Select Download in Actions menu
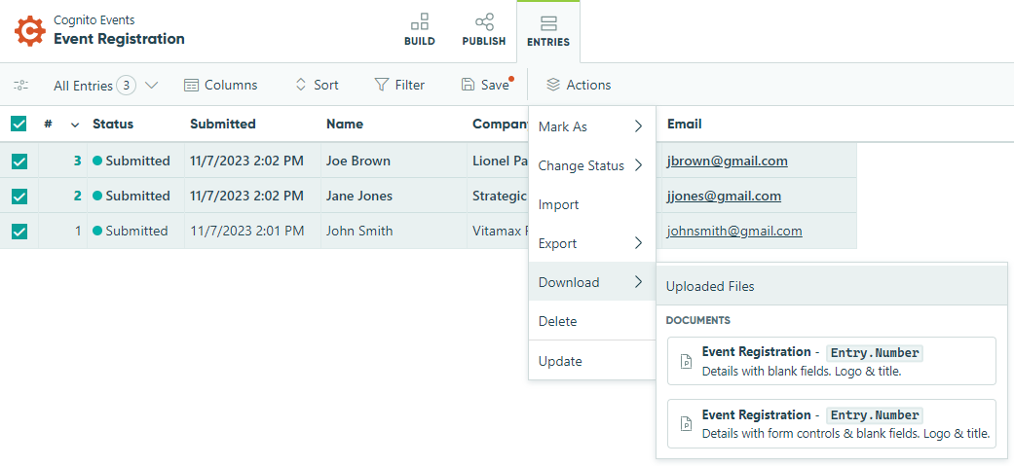This screenshot has width=1014, height=466. (592, 282)
